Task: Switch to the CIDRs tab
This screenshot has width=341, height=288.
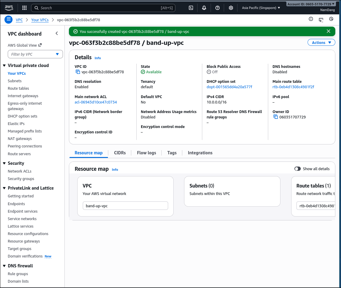Action: point(120,153)
